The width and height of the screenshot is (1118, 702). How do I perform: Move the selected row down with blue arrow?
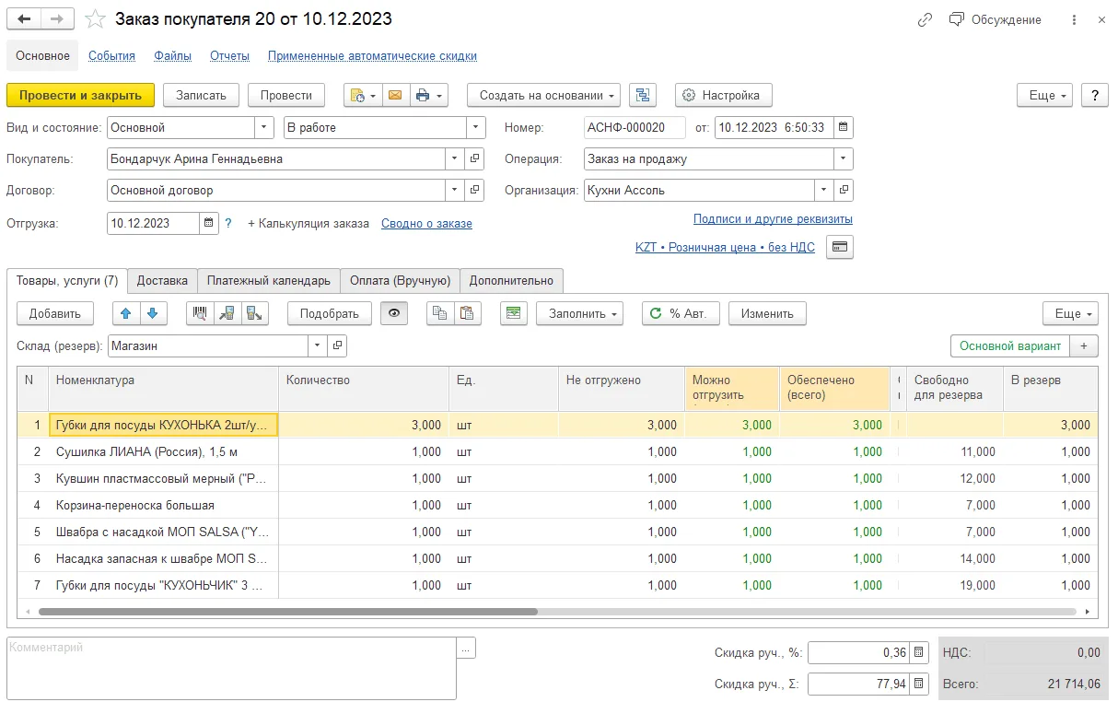[x=152, y=313]
